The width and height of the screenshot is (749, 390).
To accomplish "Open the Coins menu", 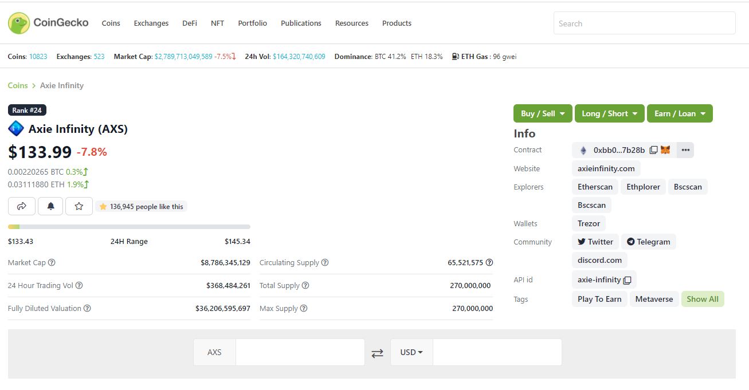I will [x=111, y=23].
